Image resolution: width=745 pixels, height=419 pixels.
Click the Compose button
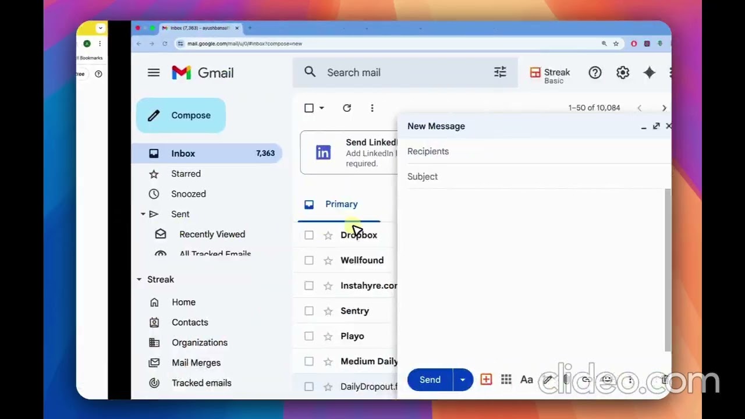point(181,115)
